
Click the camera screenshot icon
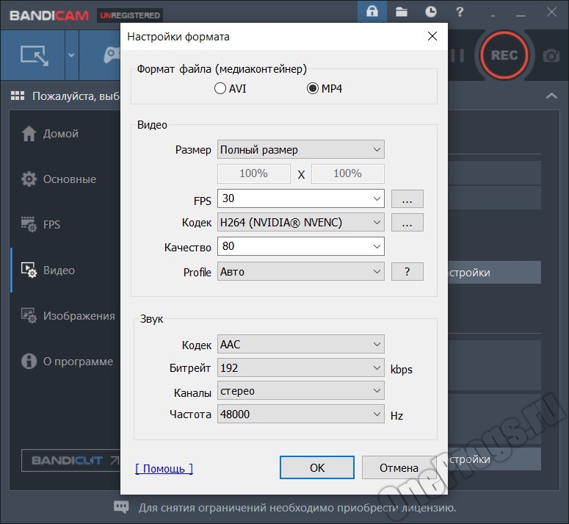click(551, 56)
